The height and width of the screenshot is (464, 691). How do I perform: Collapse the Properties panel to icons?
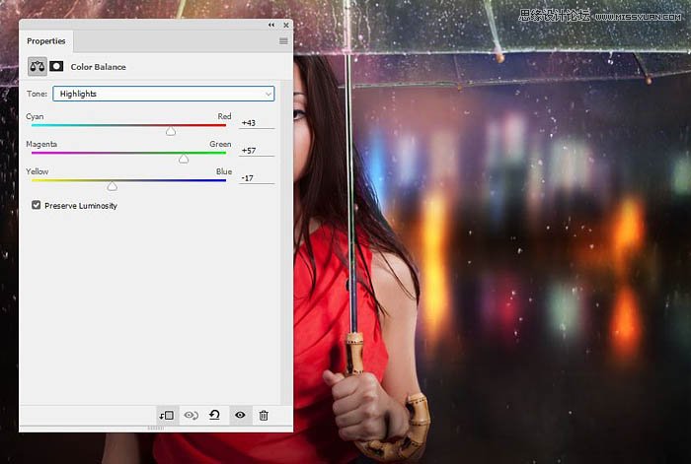[x=271, y=24]
